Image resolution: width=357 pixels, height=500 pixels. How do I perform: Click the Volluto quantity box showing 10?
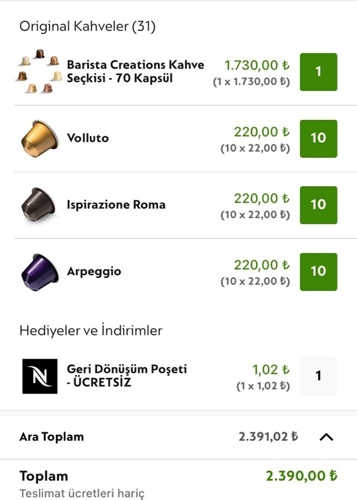pyautogui.click(x=319, y=139)
